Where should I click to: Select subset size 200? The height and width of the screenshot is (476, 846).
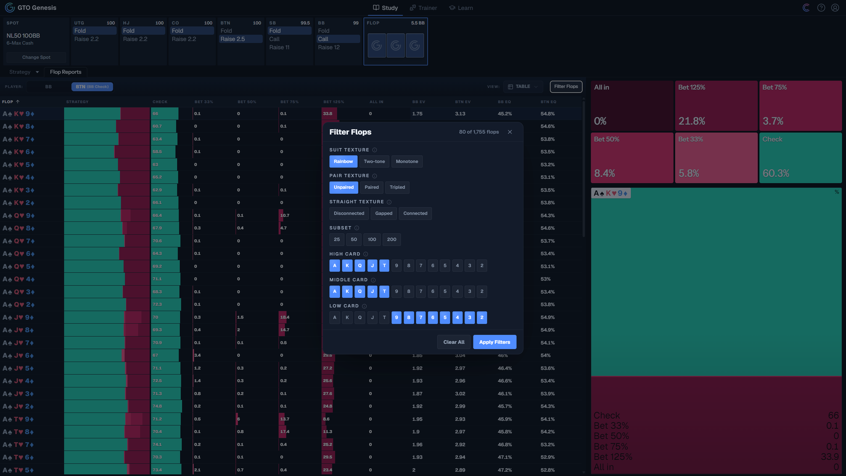coord(392,239)
